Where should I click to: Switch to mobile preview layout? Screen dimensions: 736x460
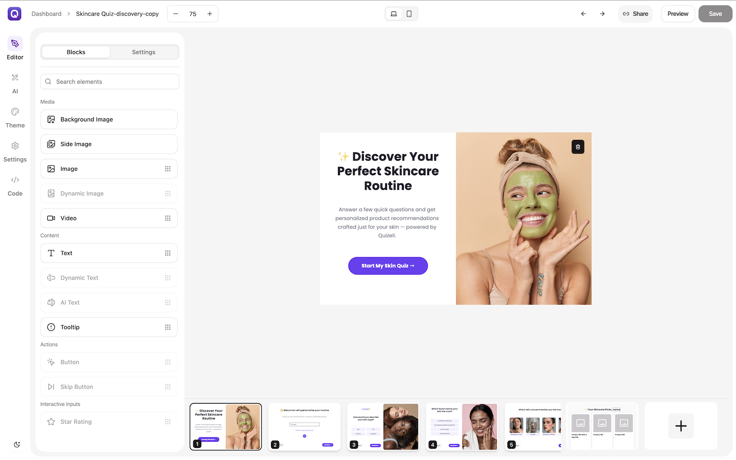(409, 14)
